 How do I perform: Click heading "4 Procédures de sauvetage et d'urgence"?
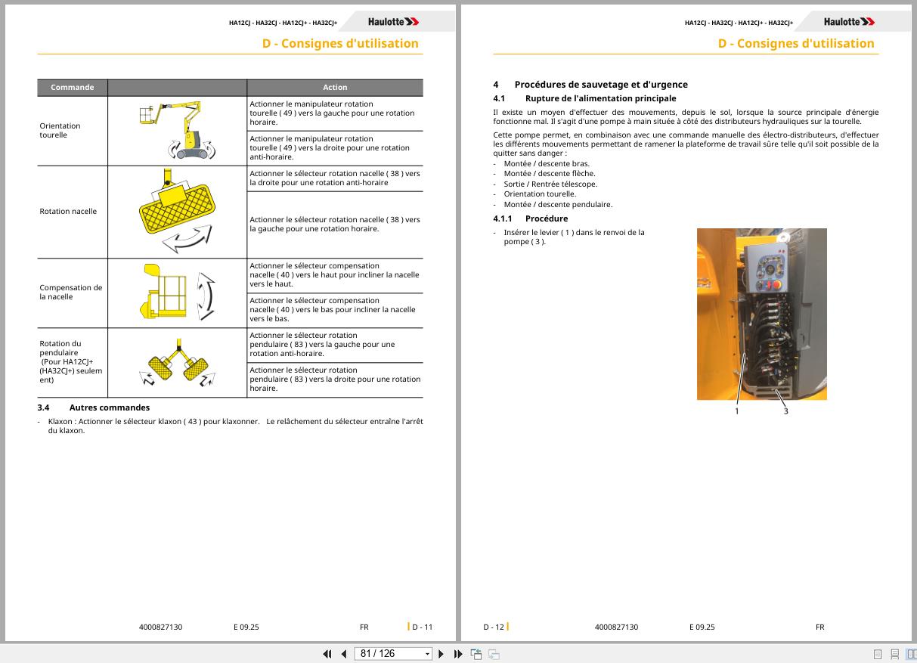click(x=590, y=85)
